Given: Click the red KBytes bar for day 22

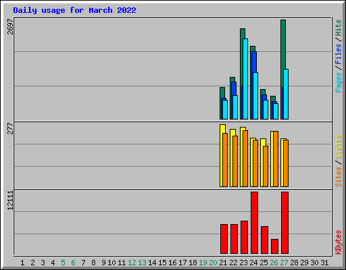Looking at the screenshot, I should pyautogui.click(x=234, y=239).
